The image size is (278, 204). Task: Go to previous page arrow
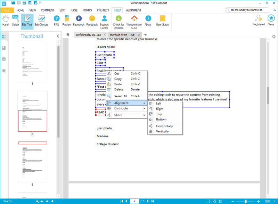[126, 201]
